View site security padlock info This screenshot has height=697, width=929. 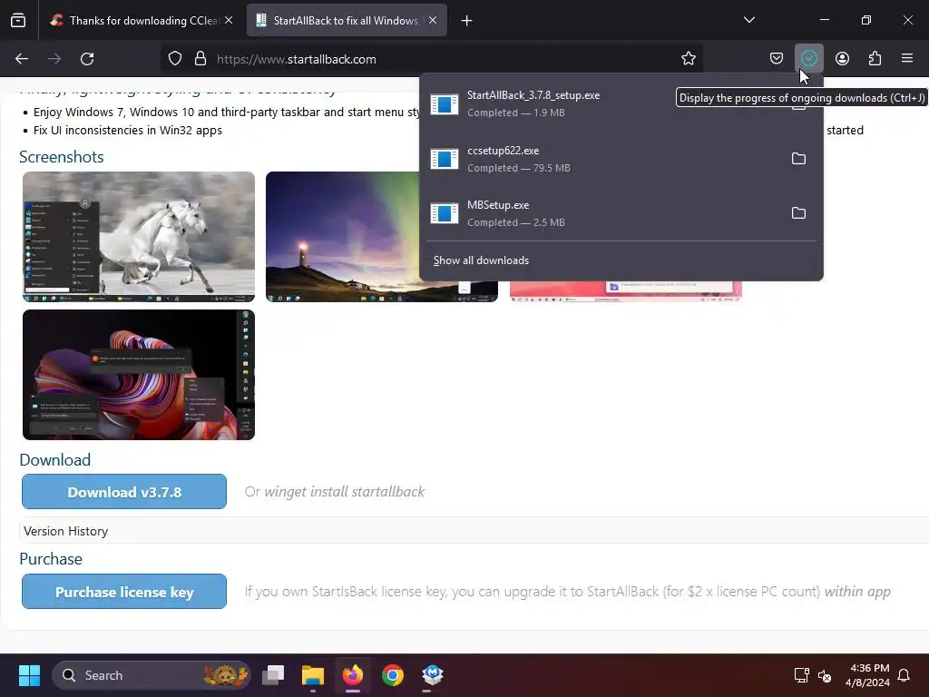pyautogui.click(x=200, y=59)
